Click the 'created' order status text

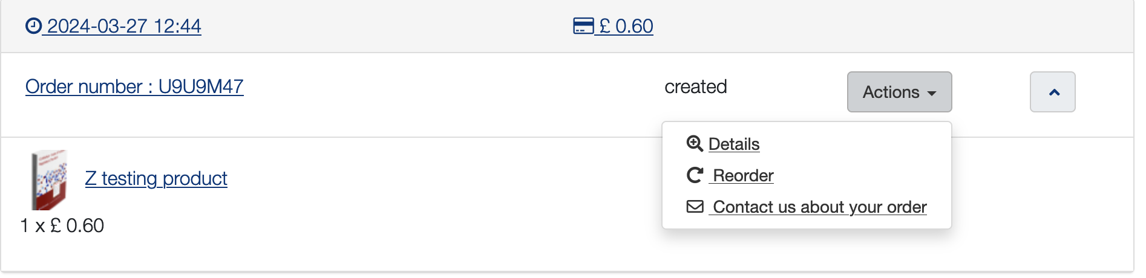[696, 86]
